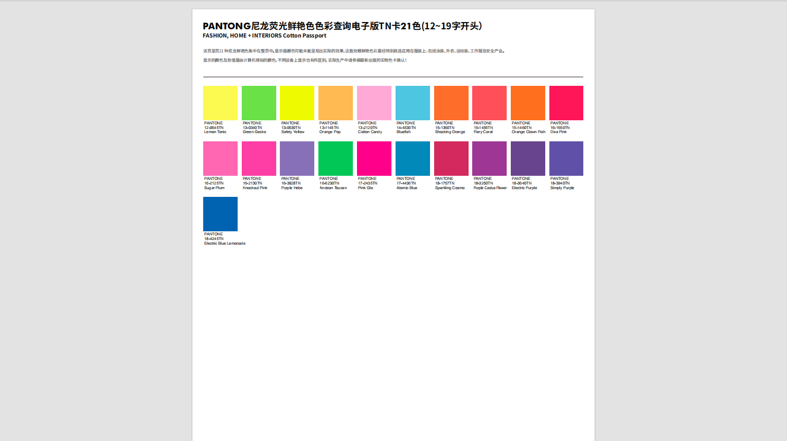Viewport: 787px width, 441px height.
Task: Click the Simply Purple color swatch
Action: [x=566, y=158]
